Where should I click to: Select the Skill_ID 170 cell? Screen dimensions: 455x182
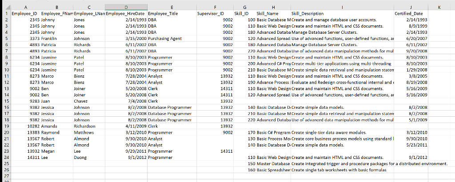tap(245, 132)
